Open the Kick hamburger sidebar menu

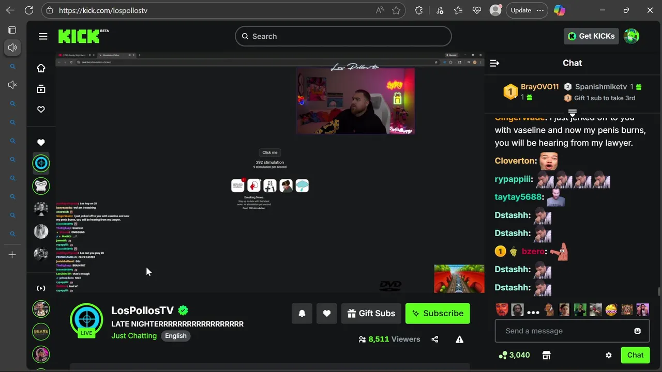(43, 36)
